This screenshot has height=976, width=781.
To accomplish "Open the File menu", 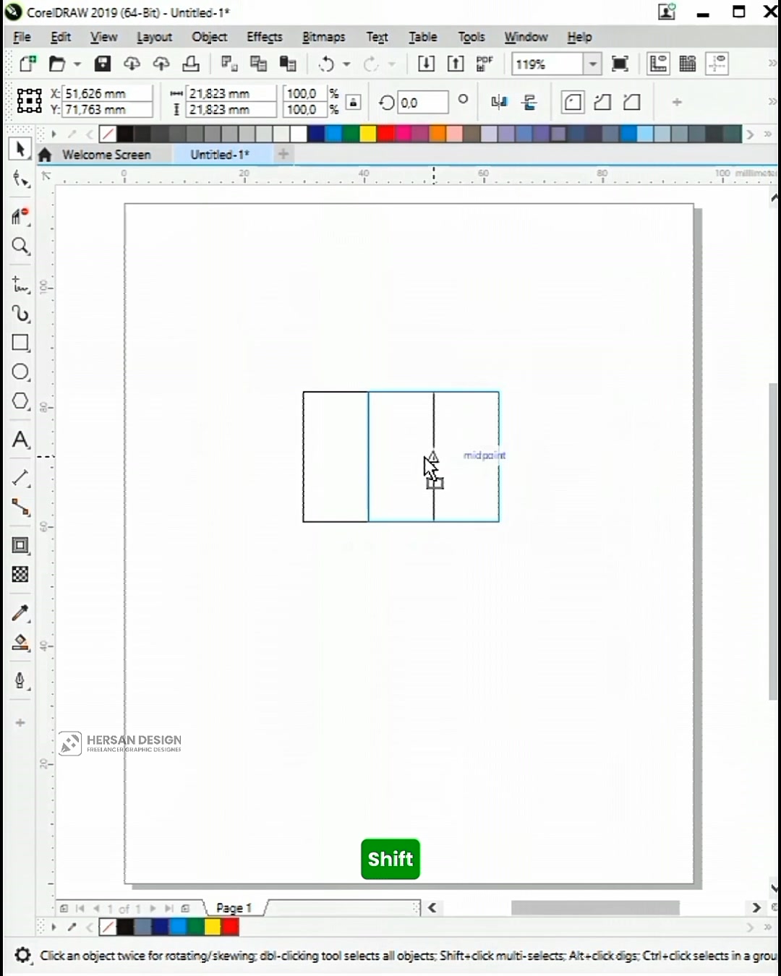I will click(22, 37).
